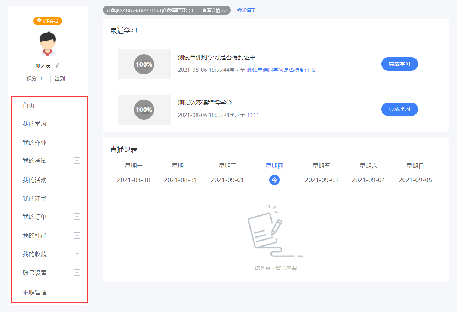The width and height of the screenshot is (457, 312).
Task: Open 我的证书 menu item
Action: point(34,199)
